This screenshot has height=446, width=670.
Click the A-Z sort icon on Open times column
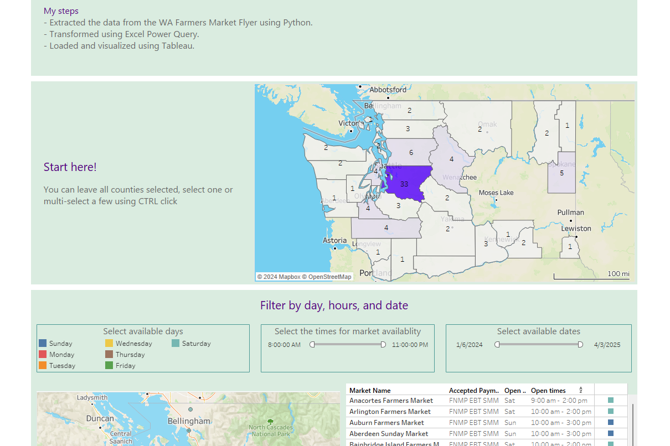click(580, 391)
